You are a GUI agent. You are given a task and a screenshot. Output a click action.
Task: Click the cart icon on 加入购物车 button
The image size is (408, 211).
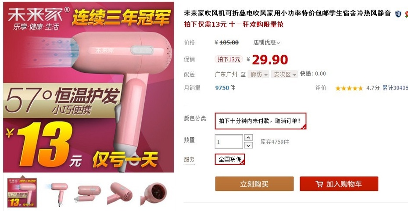(319, 184)
